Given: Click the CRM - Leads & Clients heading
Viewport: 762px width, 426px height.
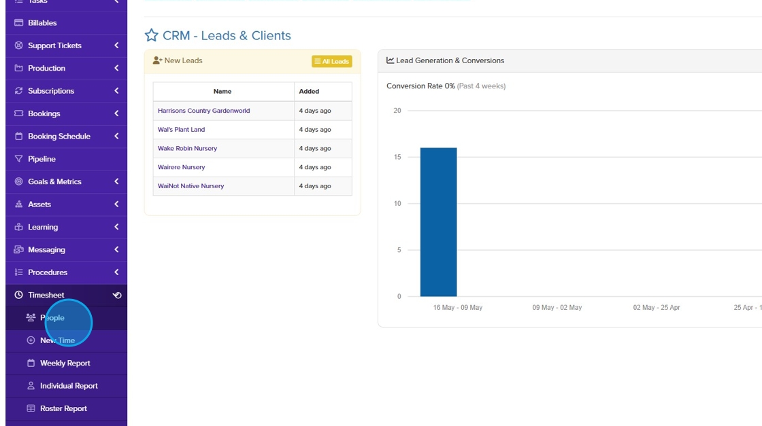Looking at the screenshot, I should 227,35.
